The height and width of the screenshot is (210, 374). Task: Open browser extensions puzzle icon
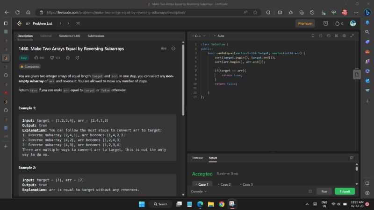tap(268, 13)
